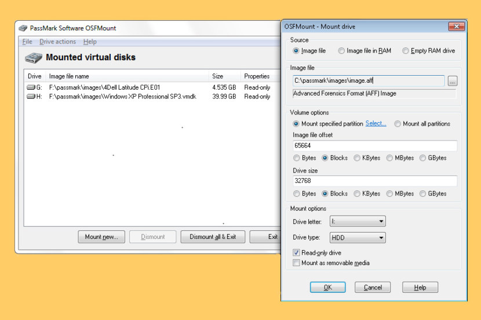
Task: Open the Drive letter dropdown
Action: pyautogui.click(x=357, y=221)
